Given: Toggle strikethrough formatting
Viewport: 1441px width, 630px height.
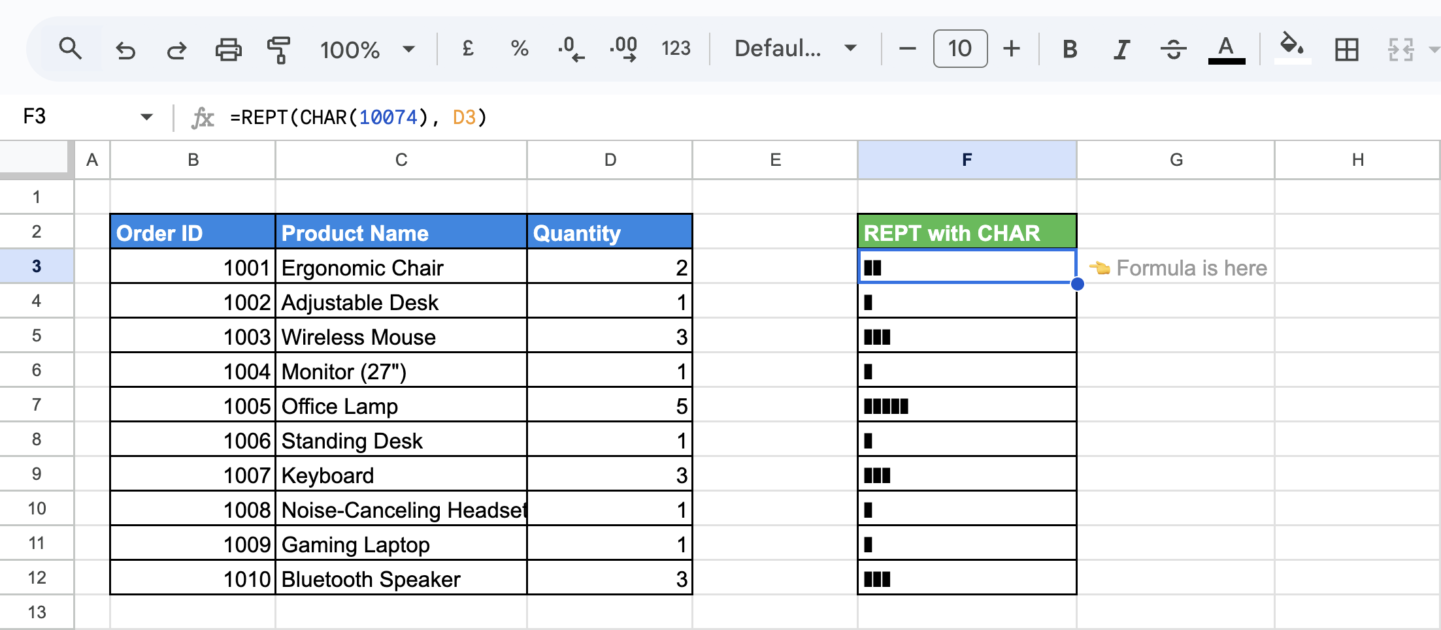Looking at the screenshot, I should (1174, 49).
